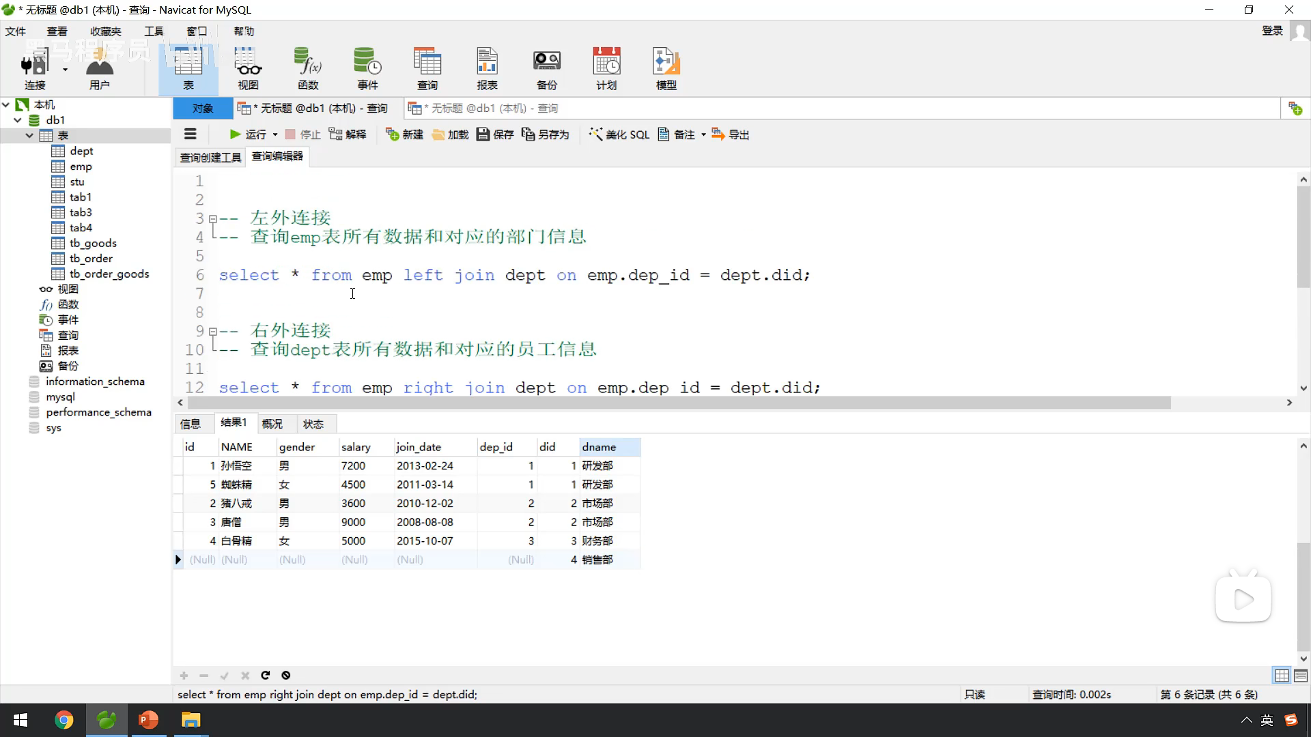Open the Tools (工具) menu
1311x737 pixels.
(x=154, y=31)
